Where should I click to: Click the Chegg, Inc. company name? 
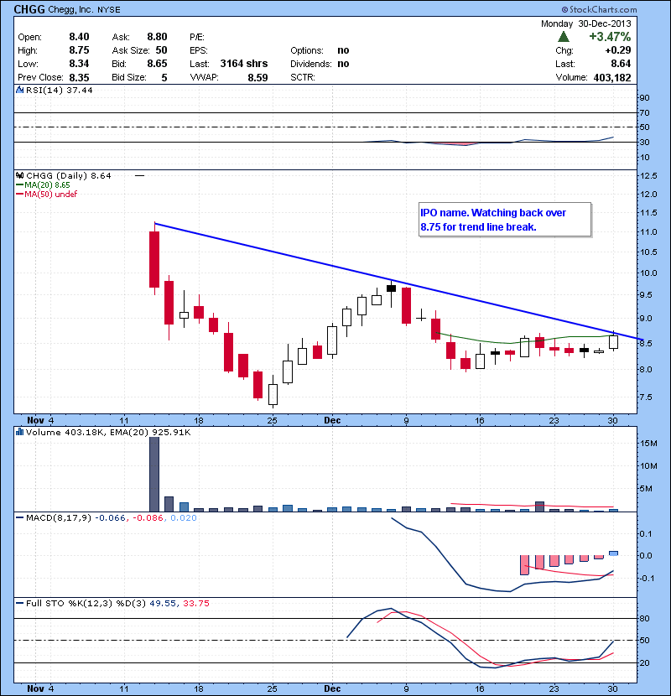point(70,10)
